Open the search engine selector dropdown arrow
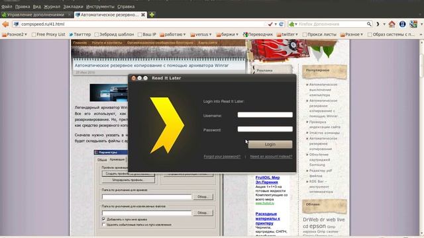This screenshot has height=238, width=424. pyautogui.click(x=296, y=24)
